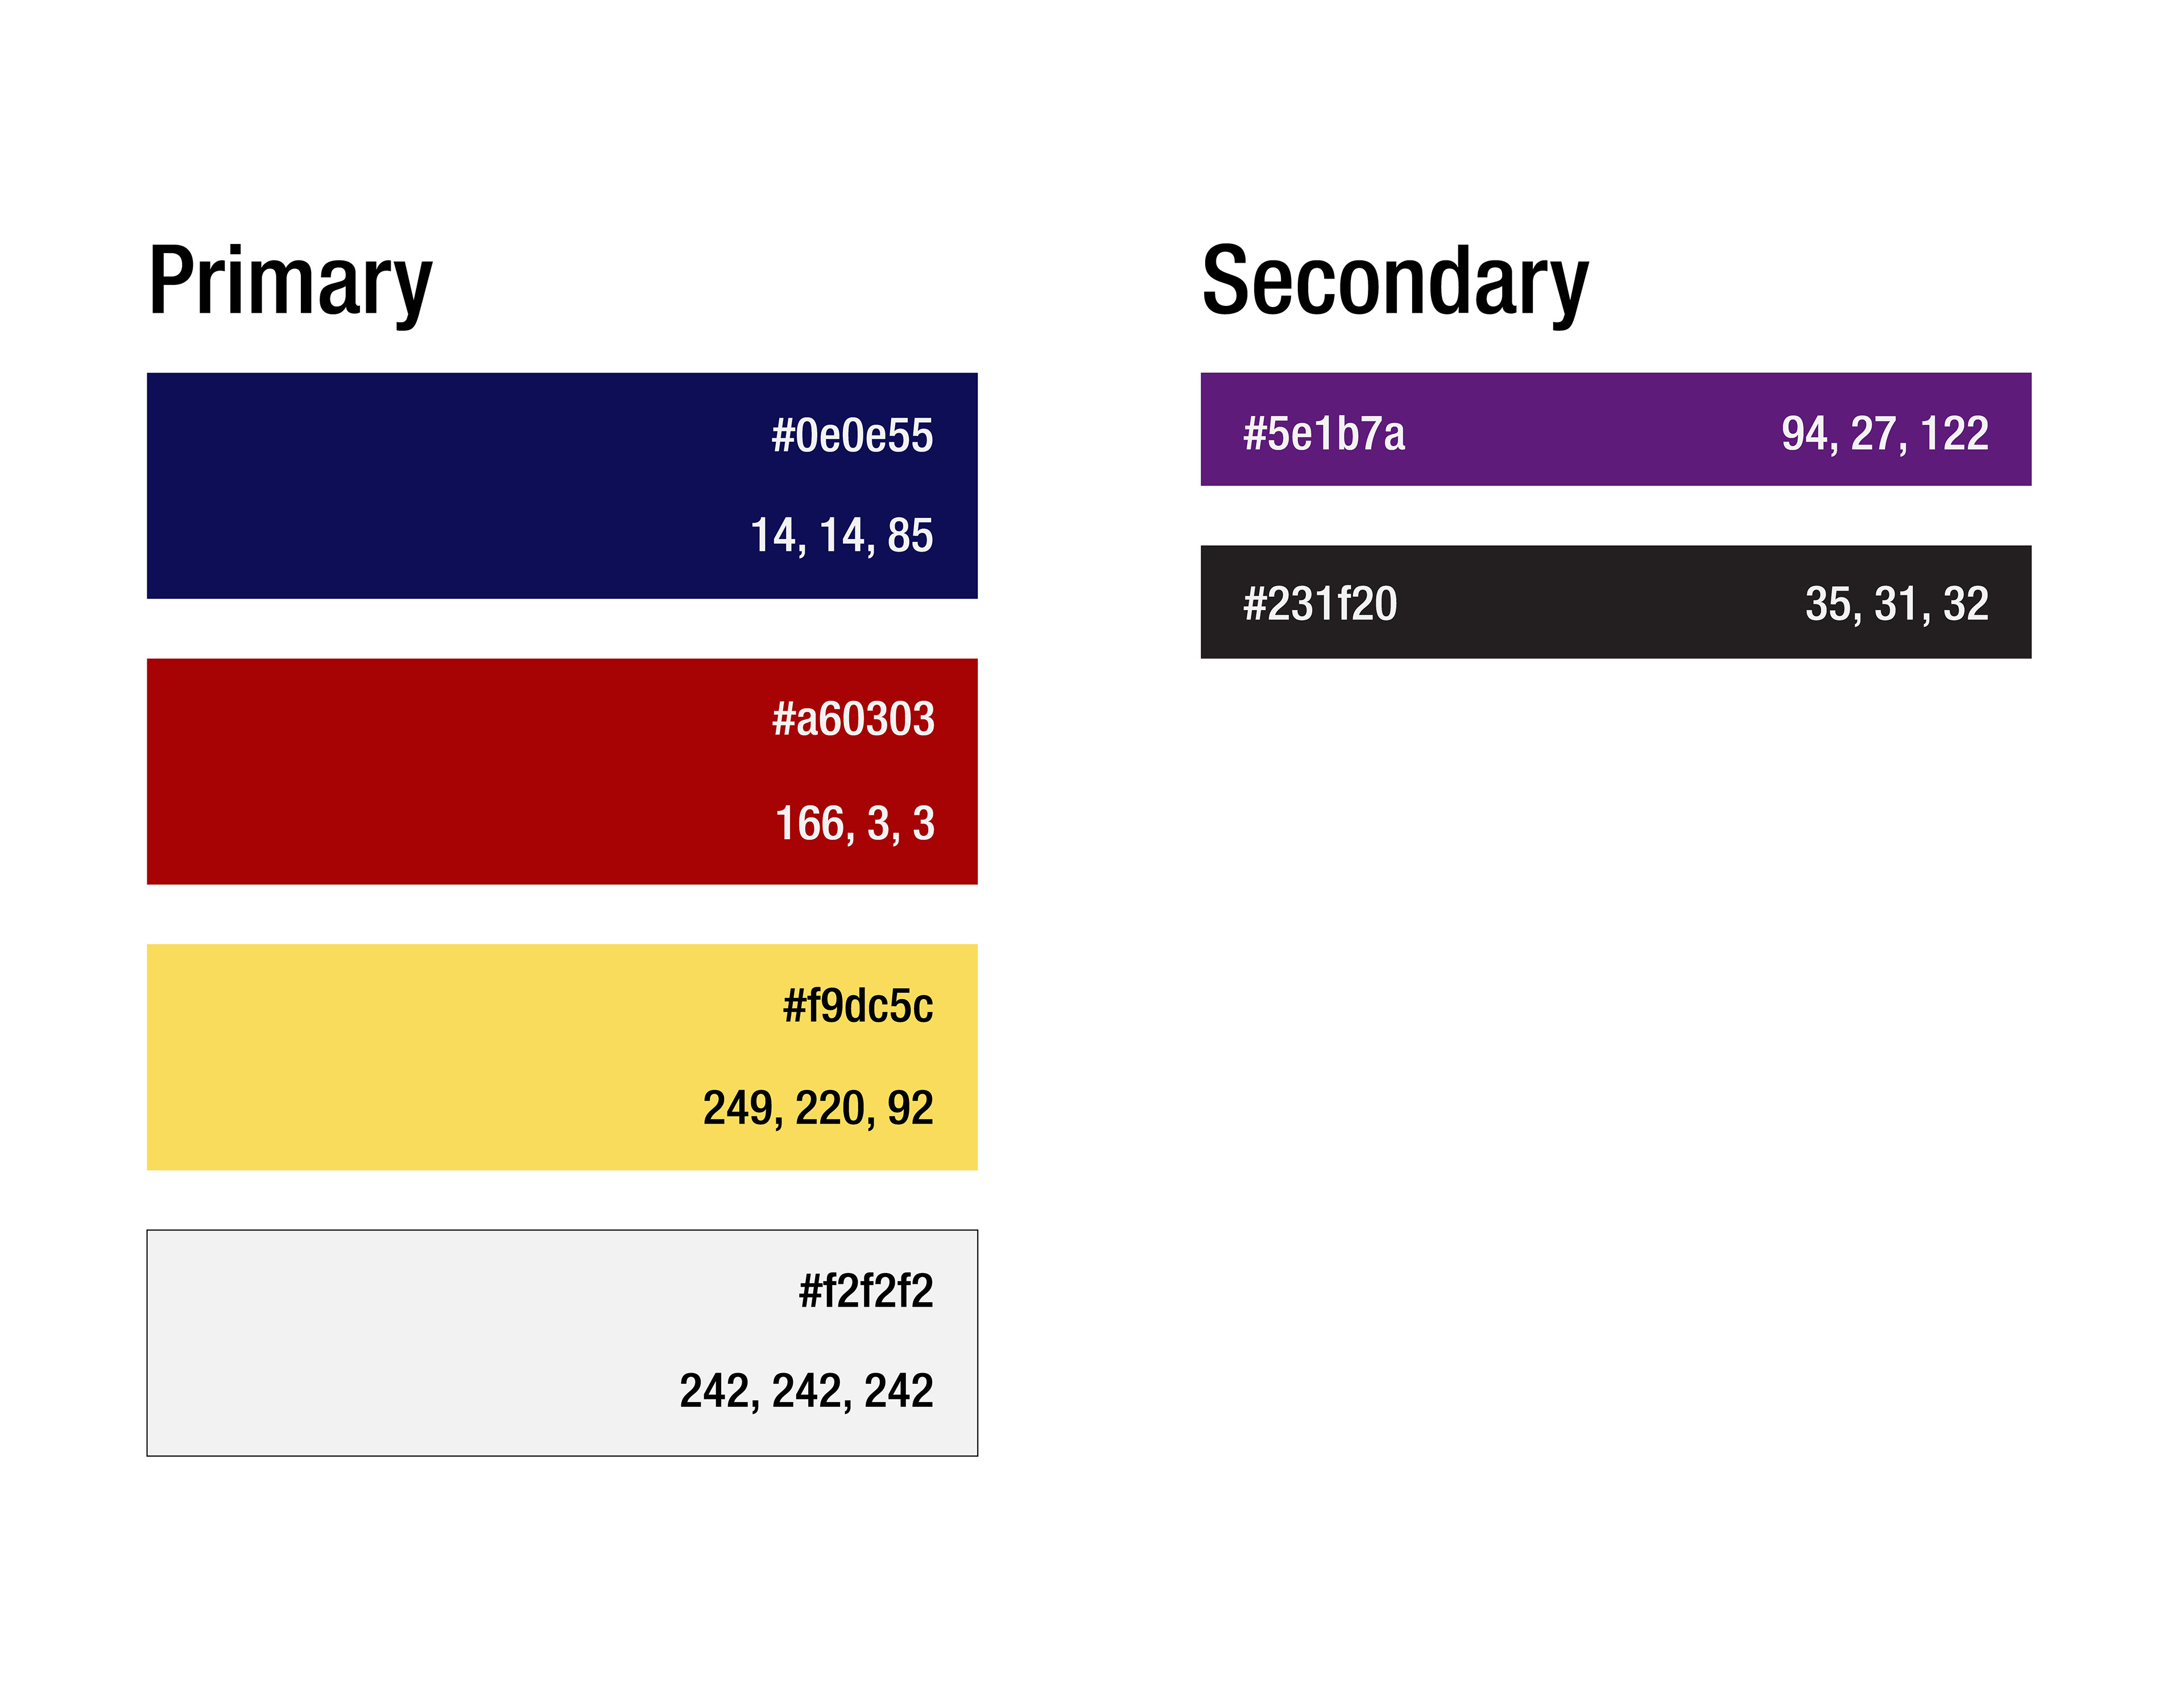Click the #5e1b7a hex label
This screenshot has height=1687, width=2184.
(1324, 434)
